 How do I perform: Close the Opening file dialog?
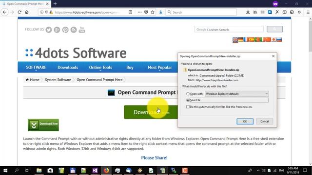273,56
